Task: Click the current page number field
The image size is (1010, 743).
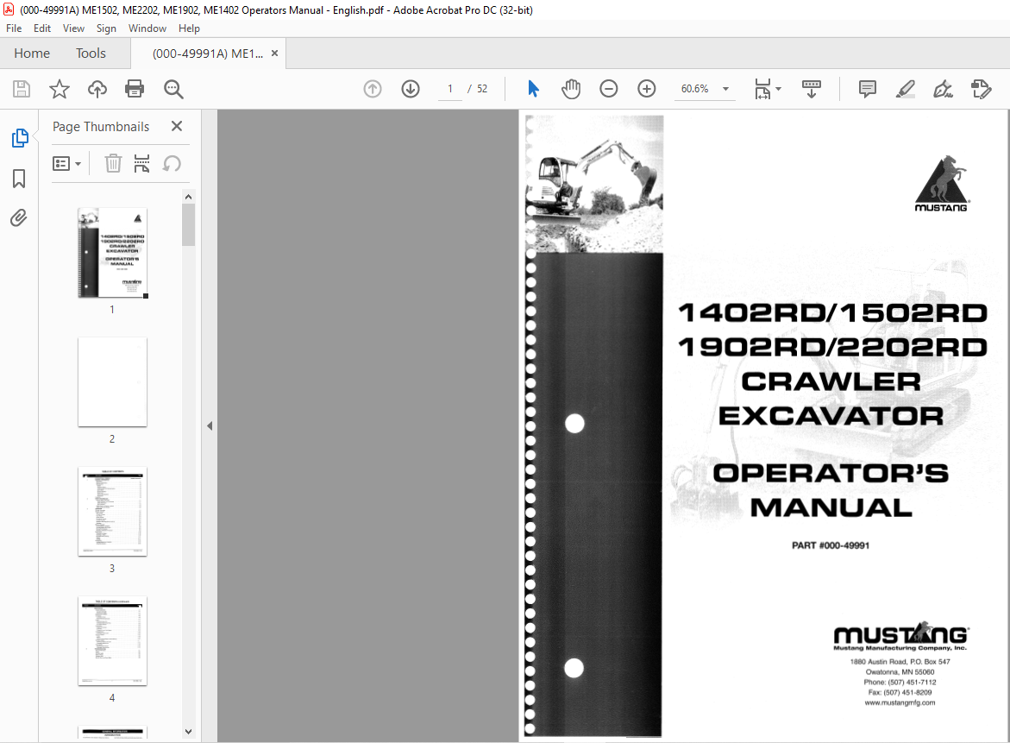Action: pyautogui.click(x=450, y=89)
